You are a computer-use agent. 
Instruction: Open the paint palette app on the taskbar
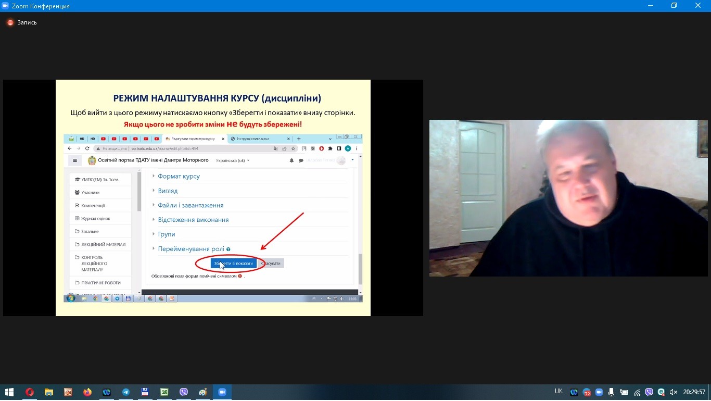point(203,392)
